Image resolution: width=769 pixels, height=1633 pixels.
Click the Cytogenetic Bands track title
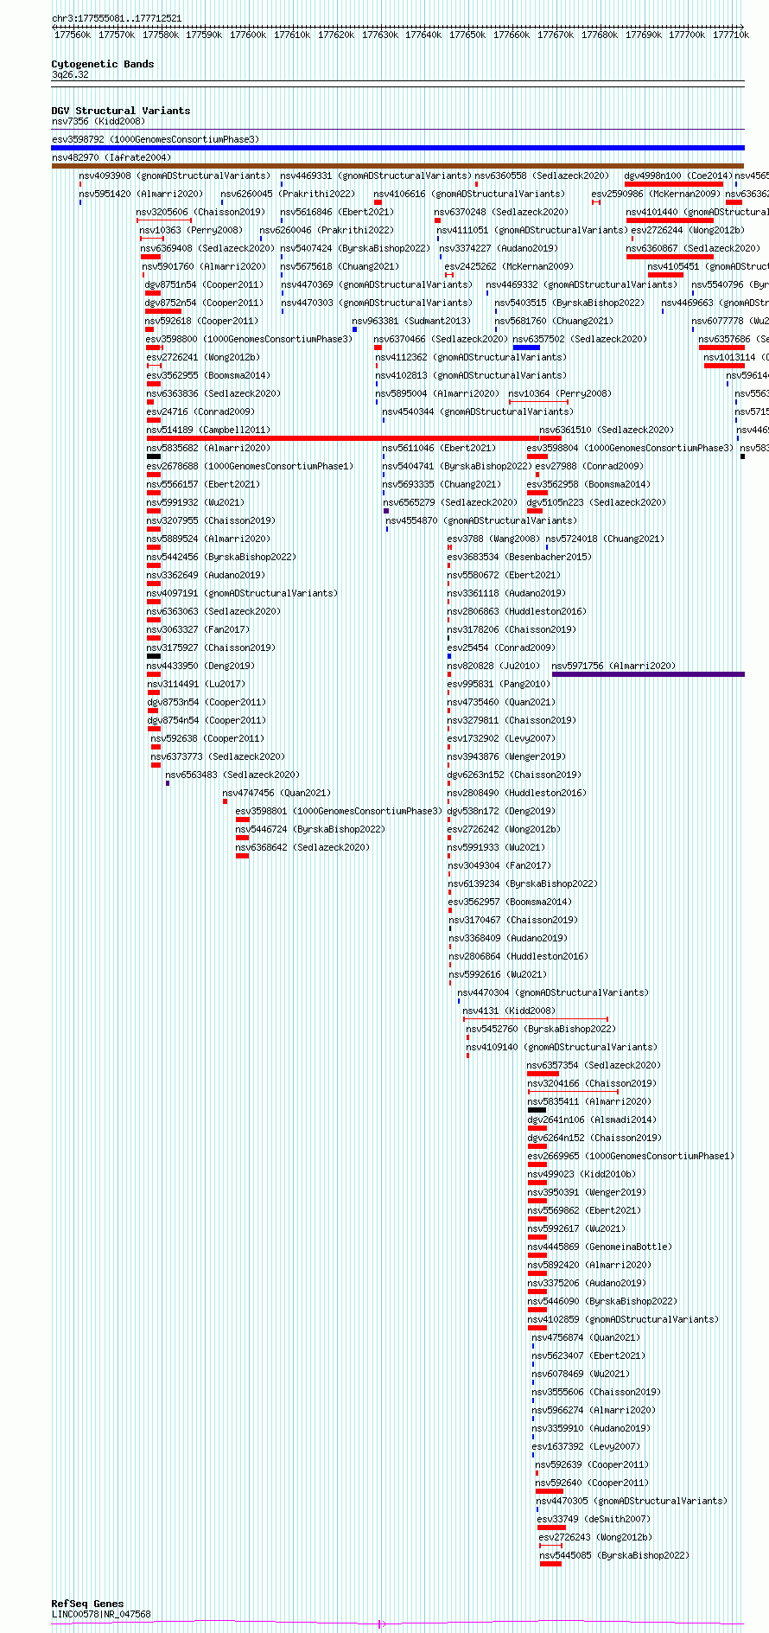103,64
